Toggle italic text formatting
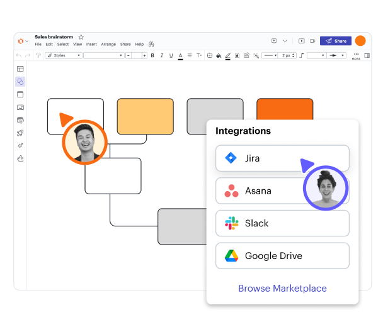 coord(161,55)
